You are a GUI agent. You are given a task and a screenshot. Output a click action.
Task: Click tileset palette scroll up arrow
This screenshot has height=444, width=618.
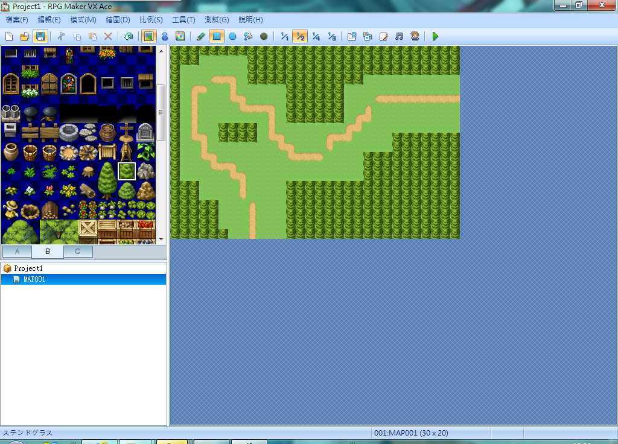click(x=161, y=51)
